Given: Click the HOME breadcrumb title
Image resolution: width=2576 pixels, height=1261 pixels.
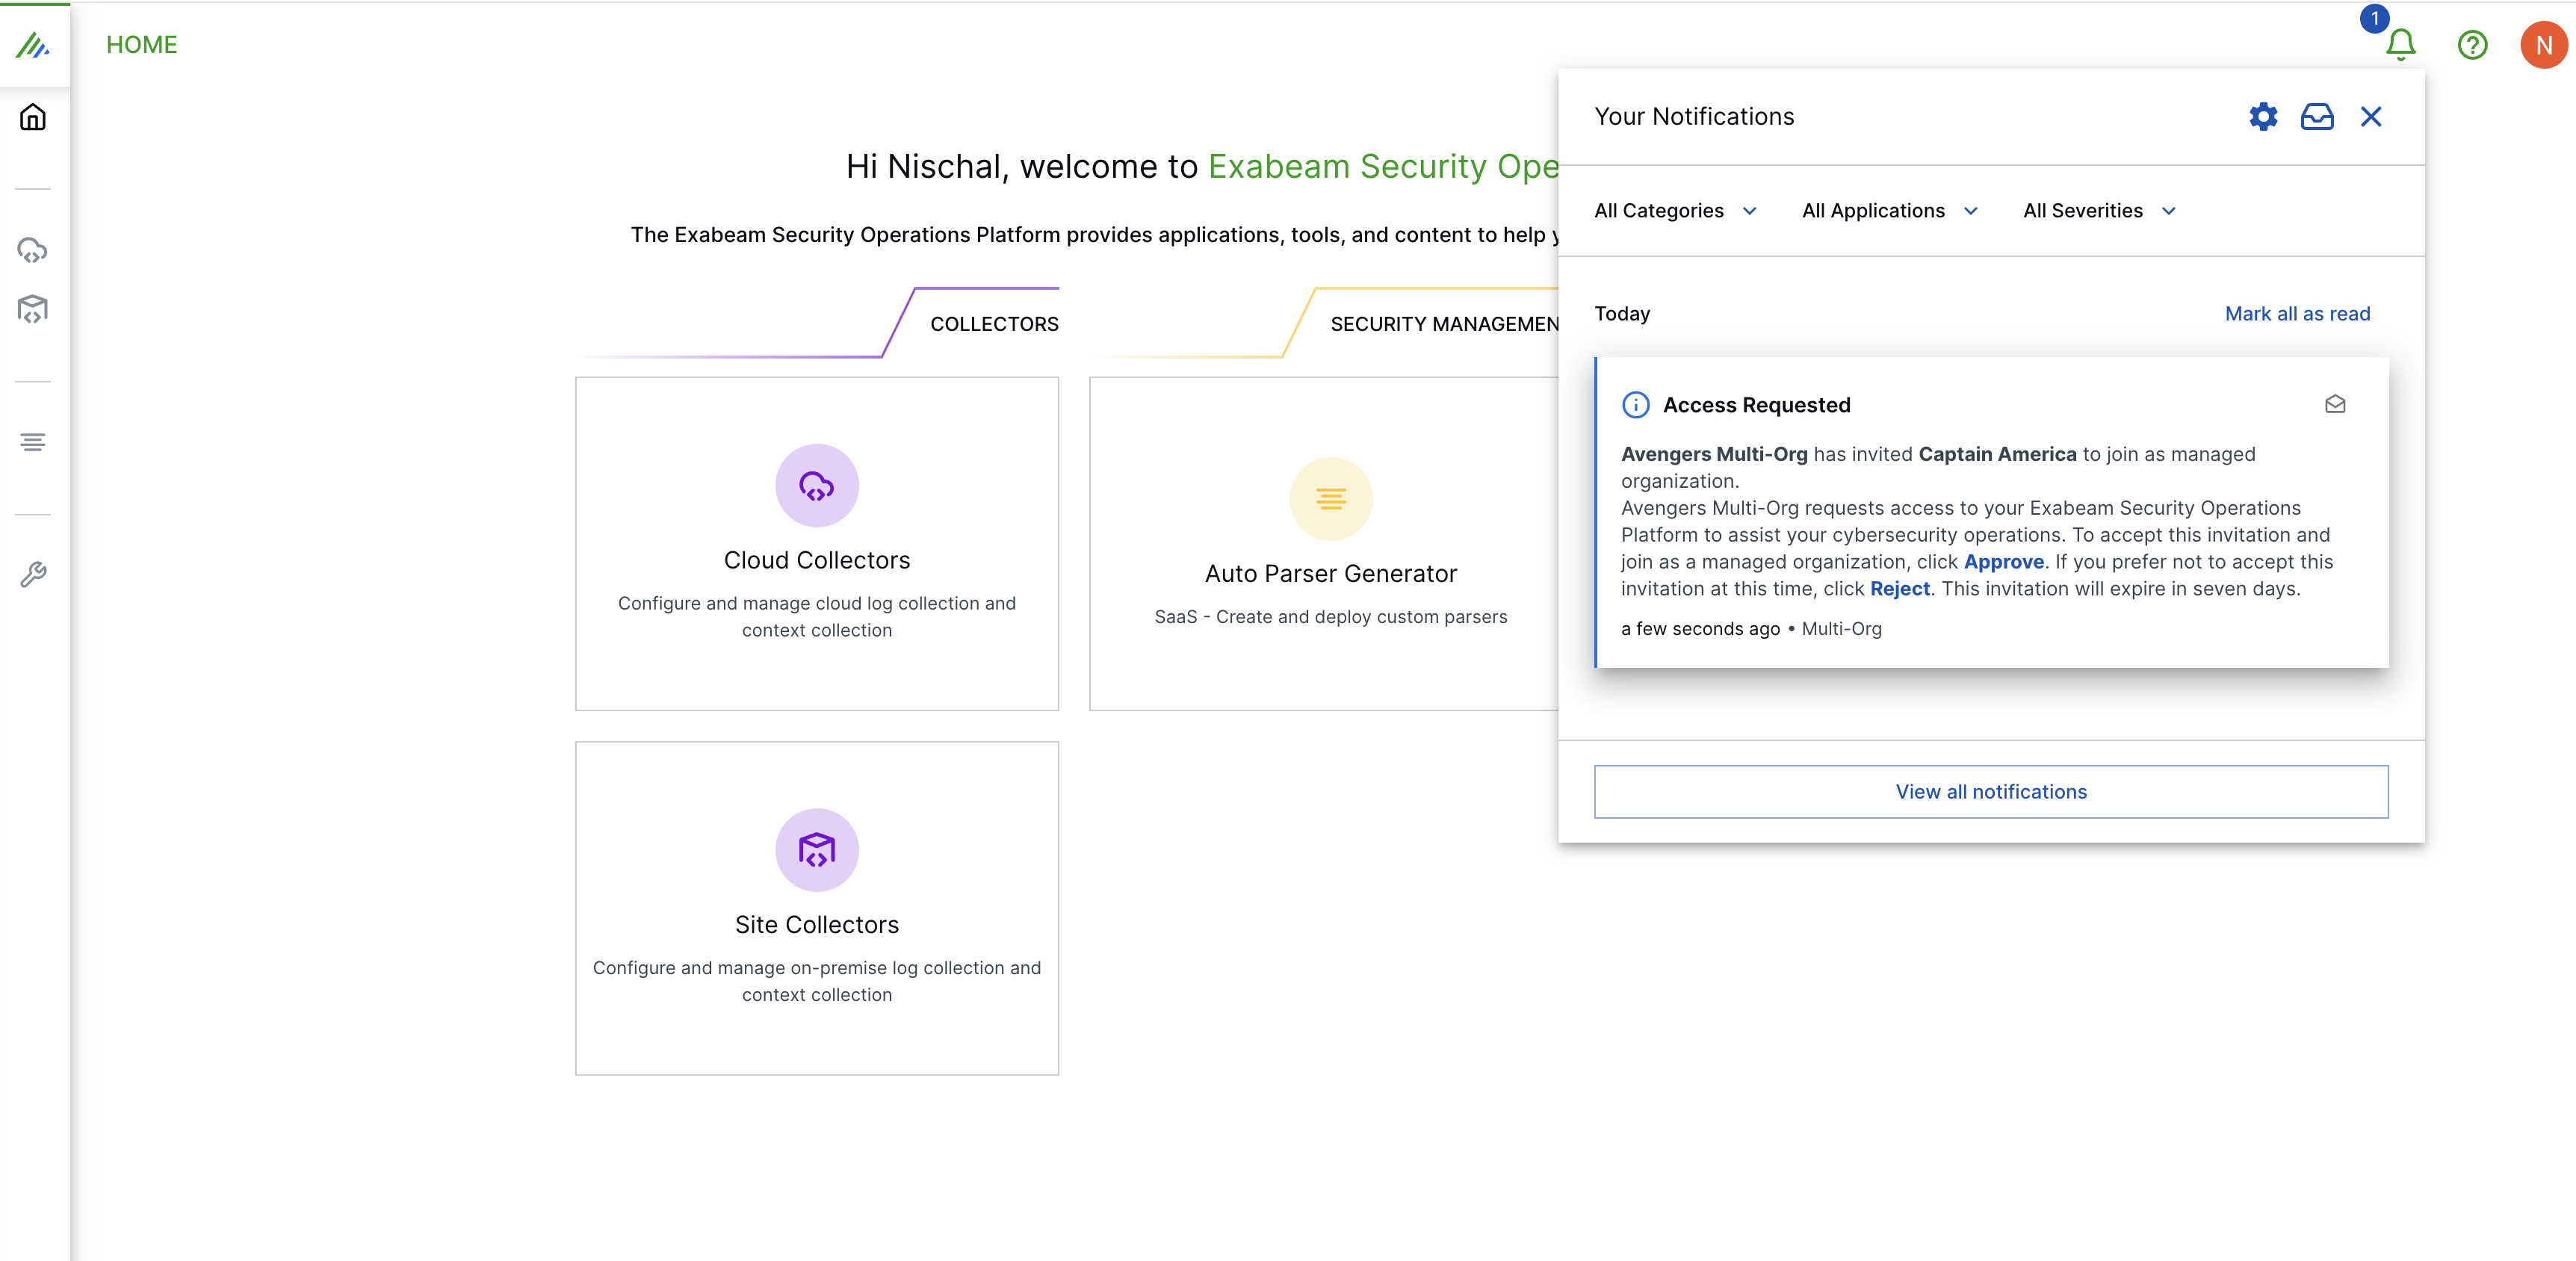Looking at the screenshot, I should [x=142, y=45].
